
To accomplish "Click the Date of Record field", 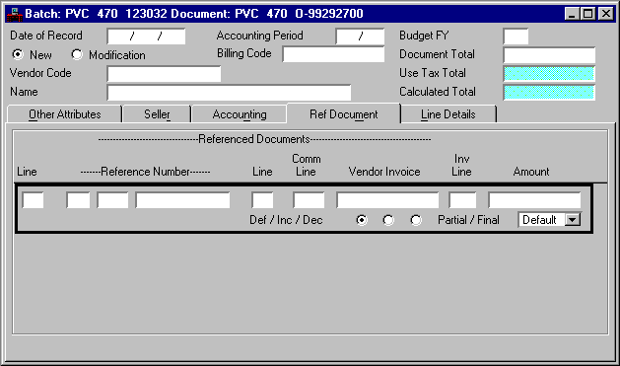I will click(146, 37).
